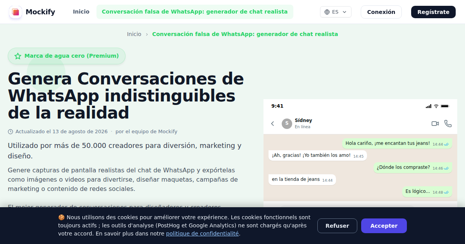Open the ES language dropdown
Viewport: 465px width, 244px height.
point(336,12)
